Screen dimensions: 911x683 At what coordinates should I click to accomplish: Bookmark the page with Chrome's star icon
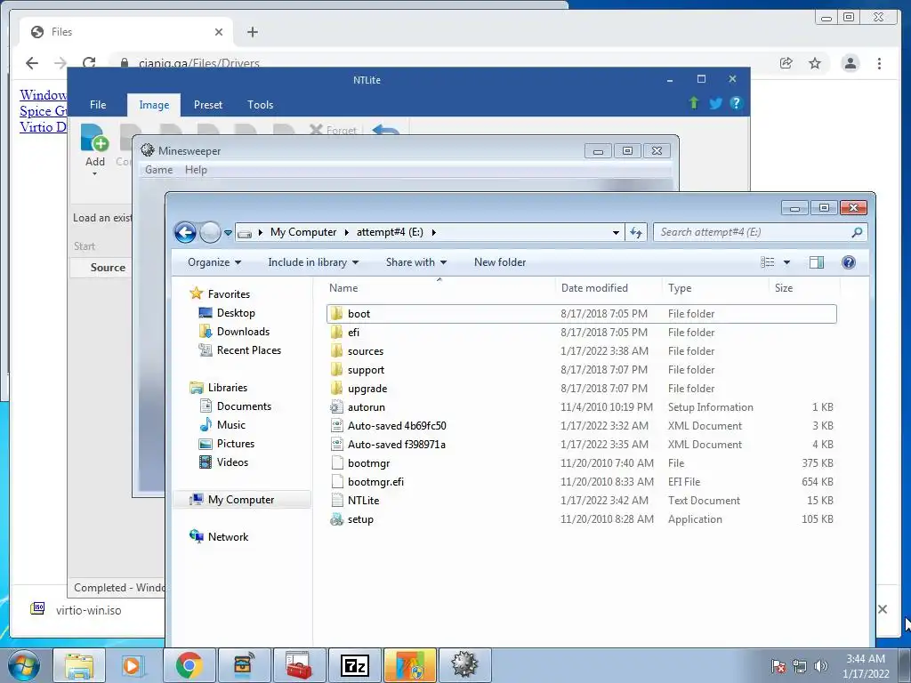(815, 63)
